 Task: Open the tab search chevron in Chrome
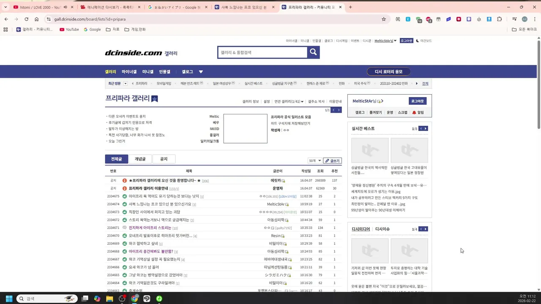[5, 7]
